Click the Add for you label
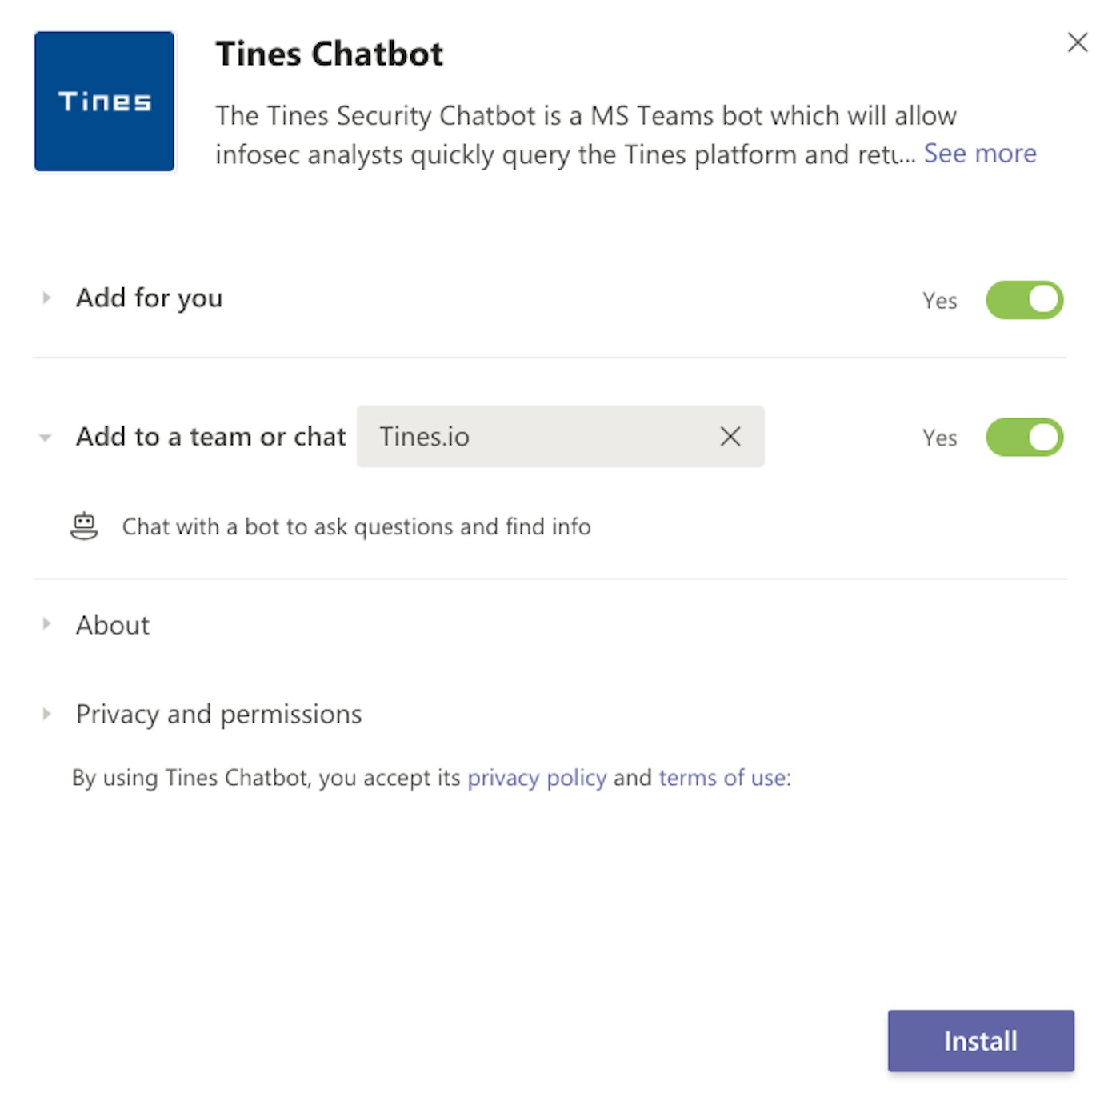 (x=149, y=298)
